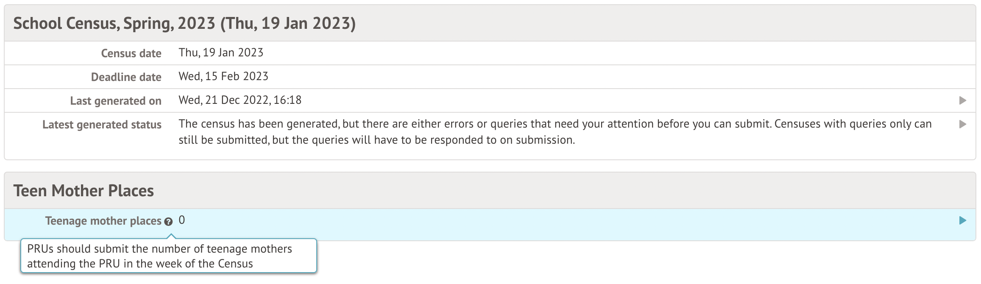Click the Last generated on label
Image resolution: width=981 pixels, height=284 pixels.
(x=115, y=101)
